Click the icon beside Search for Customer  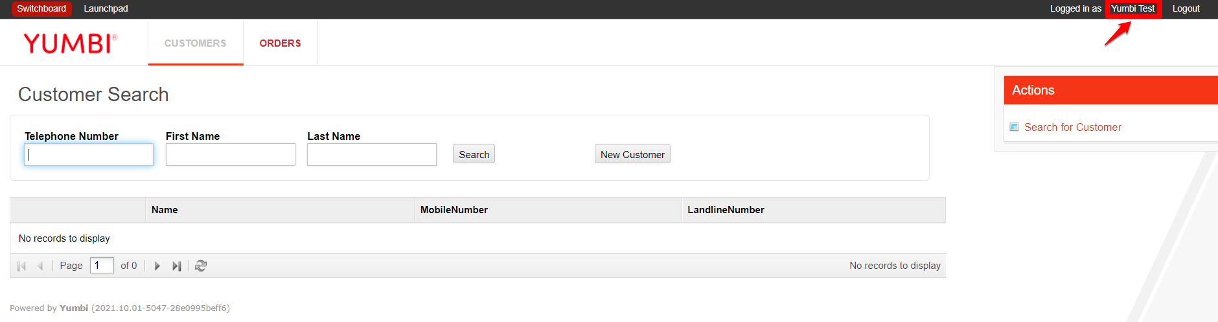click(x=1015, y=127)
